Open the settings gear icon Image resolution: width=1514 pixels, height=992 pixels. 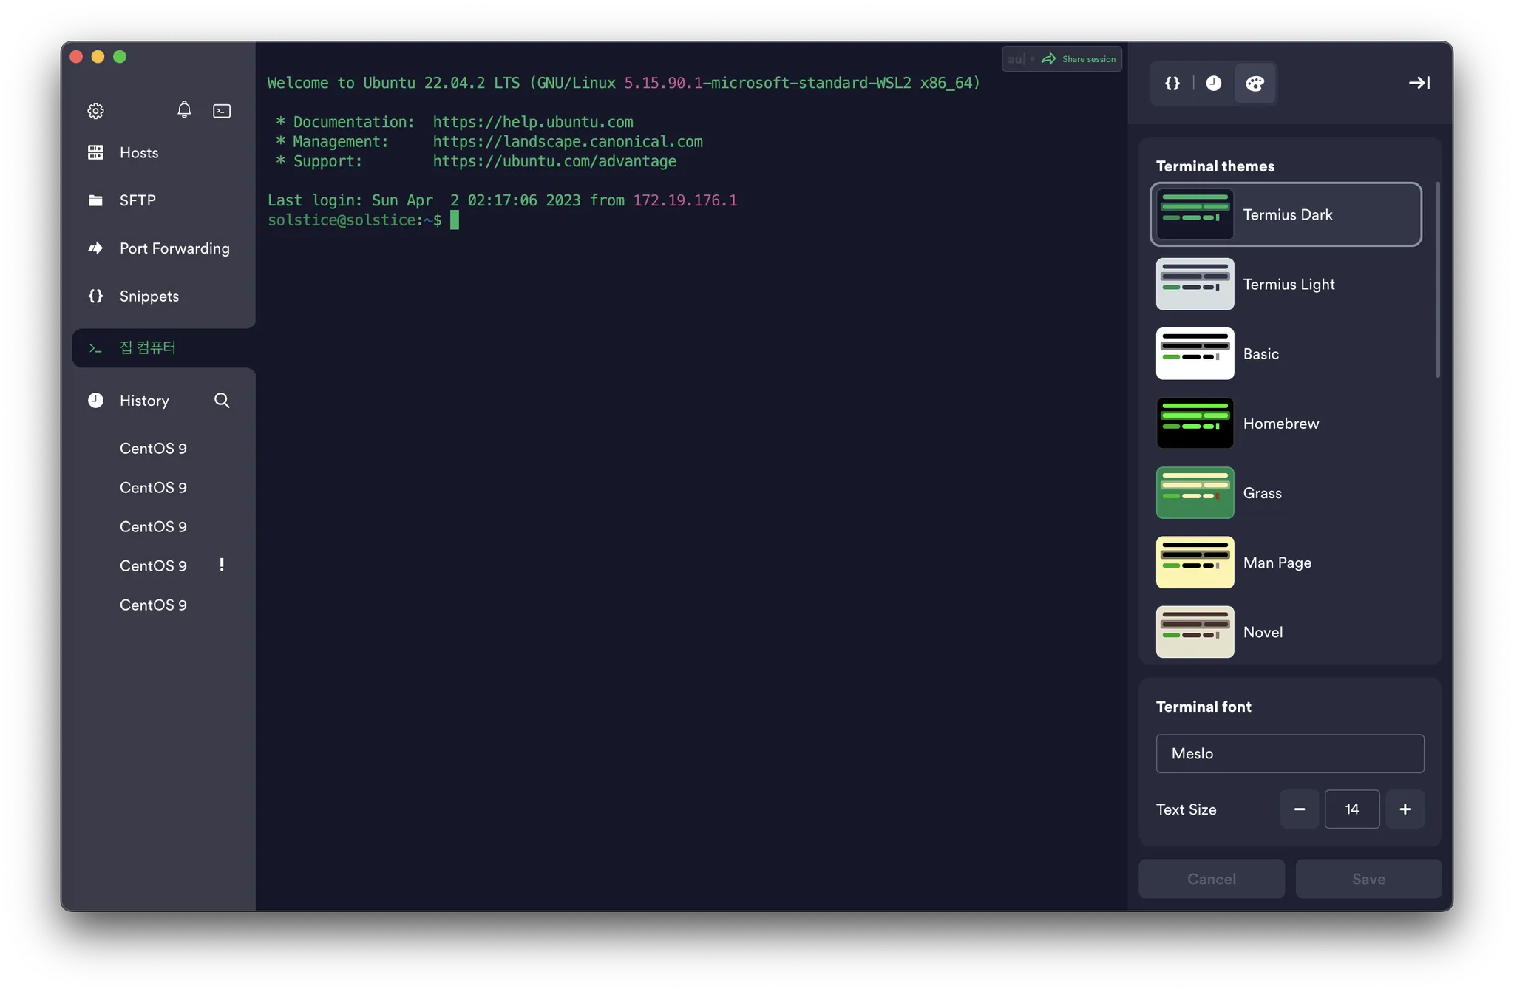pos(95,111)
